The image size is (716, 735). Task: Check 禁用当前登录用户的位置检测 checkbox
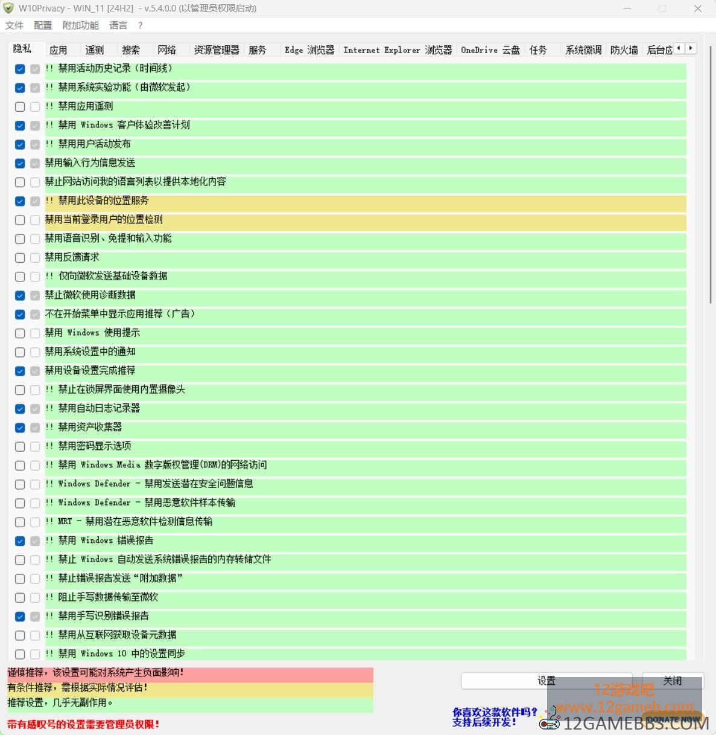tap(20, 220)
